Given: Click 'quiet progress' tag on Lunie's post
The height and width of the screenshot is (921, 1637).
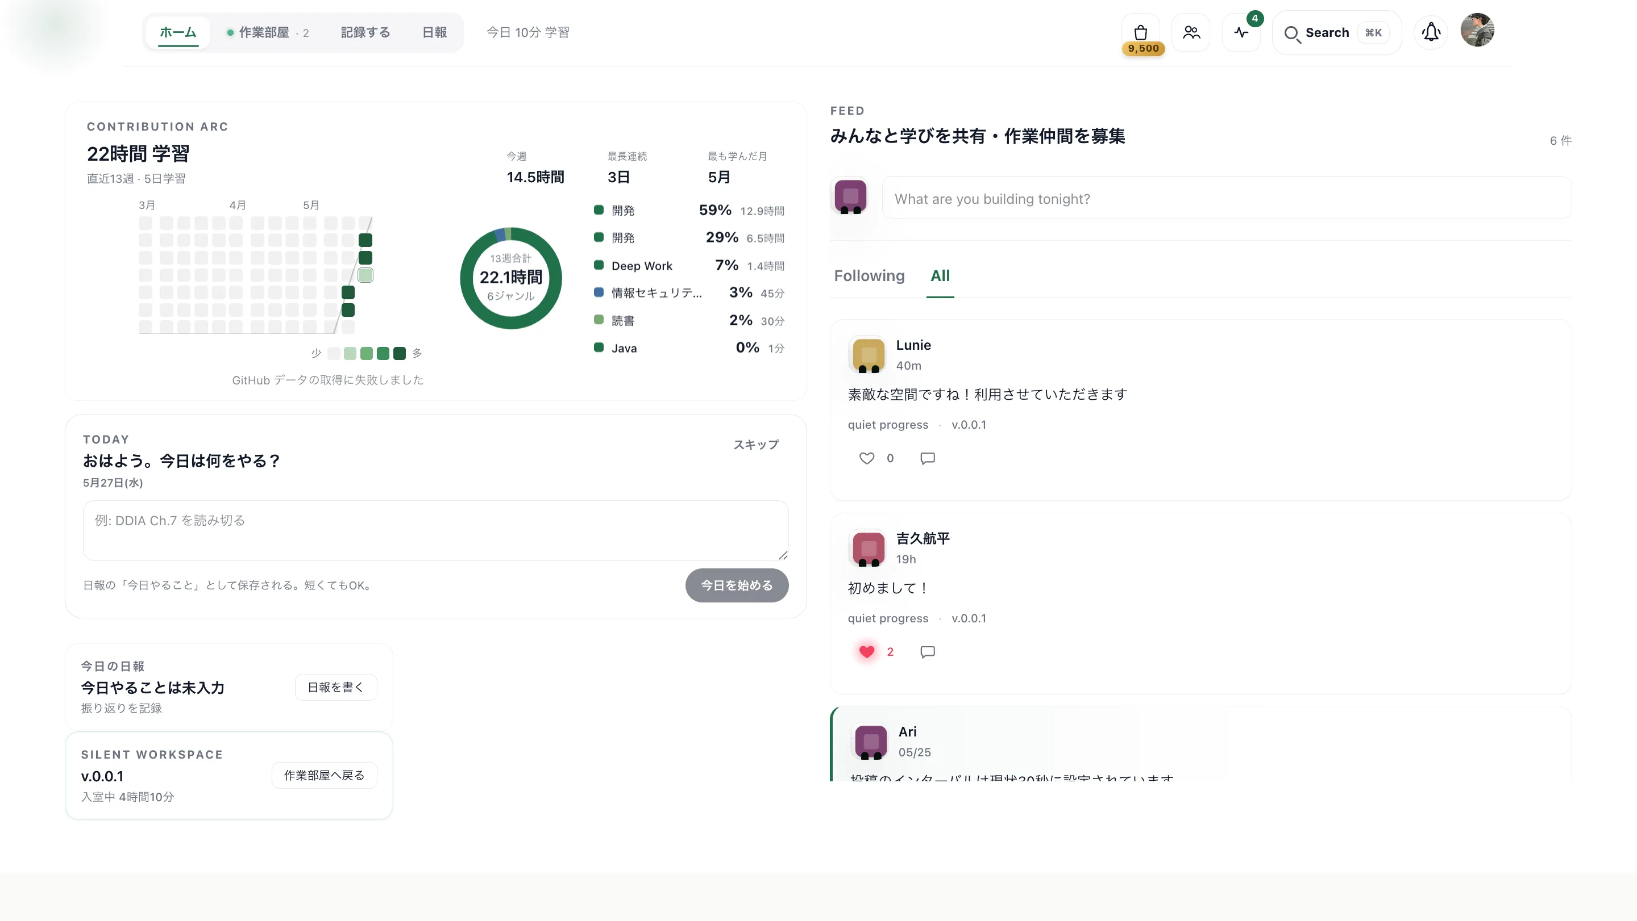Looking at the screenshot, I should pyautogui.click(x=888, y=425).
